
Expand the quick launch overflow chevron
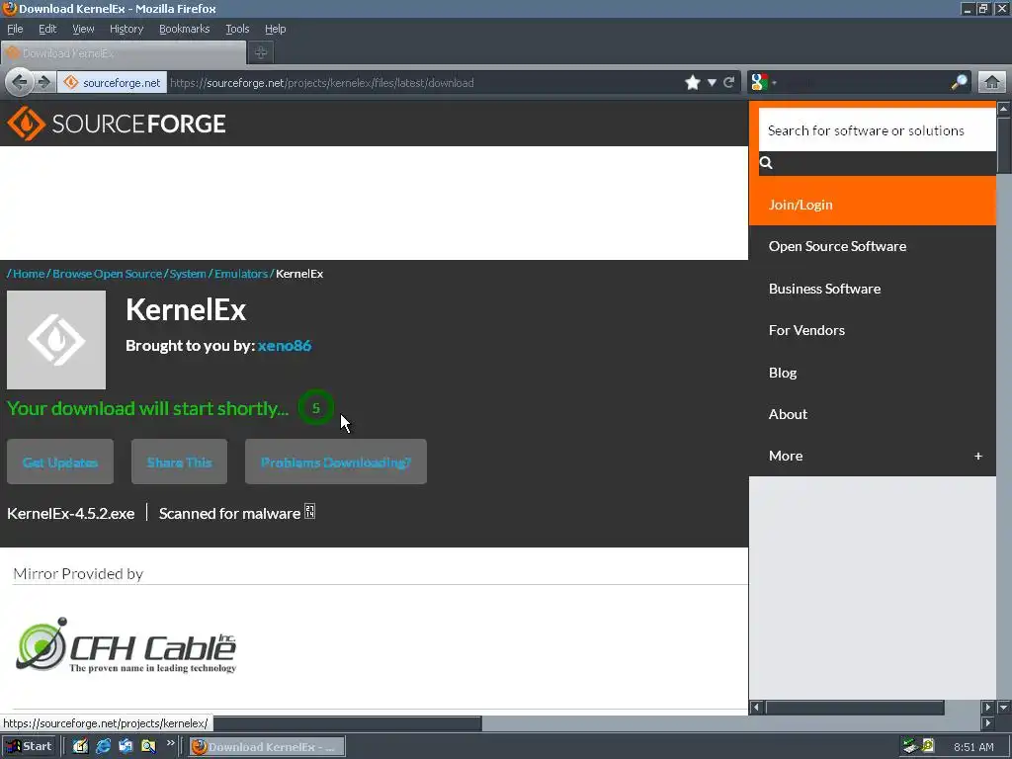click(x=170, y=743)
